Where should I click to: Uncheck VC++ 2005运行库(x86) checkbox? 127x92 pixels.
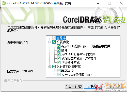tap(59, 75)
